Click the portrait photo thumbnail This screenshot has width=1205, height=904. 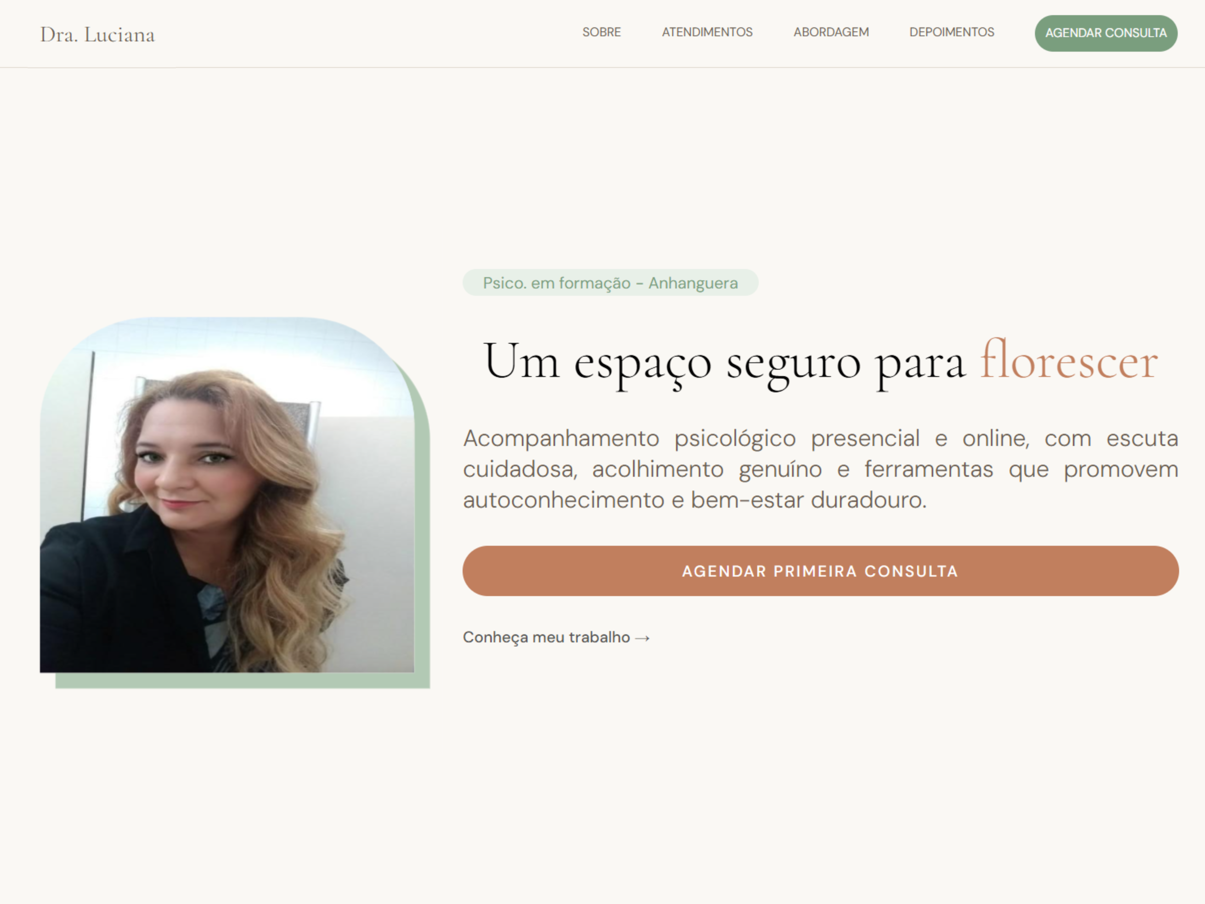point(227,495)
